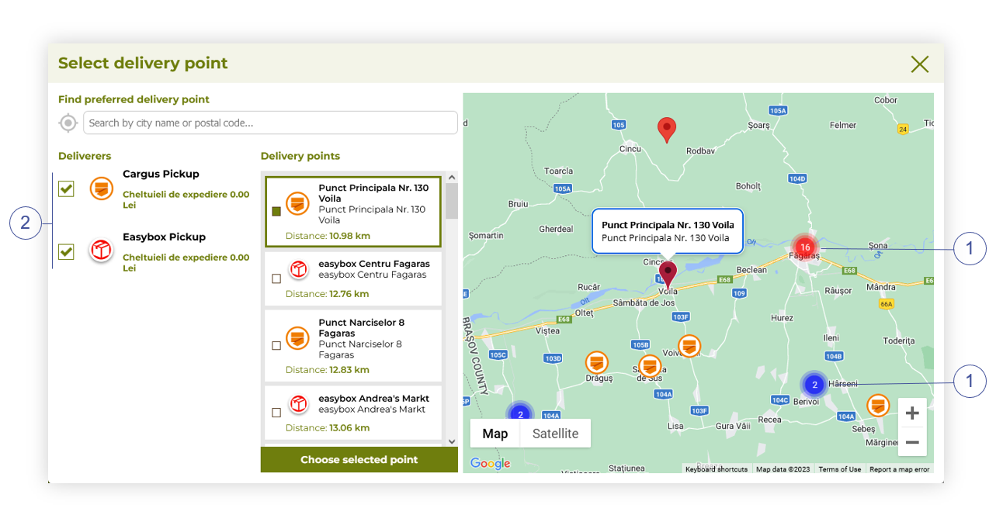The image size is (996, 522).
Task: Confirm with Choose selected point button
Action: pos(359,460)
